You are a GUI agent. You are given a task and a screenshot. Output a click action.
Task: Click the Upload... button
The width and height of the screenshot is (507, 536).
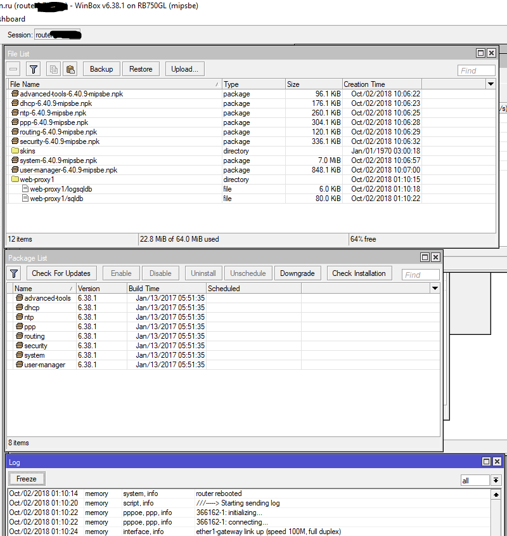click(184, 69)
